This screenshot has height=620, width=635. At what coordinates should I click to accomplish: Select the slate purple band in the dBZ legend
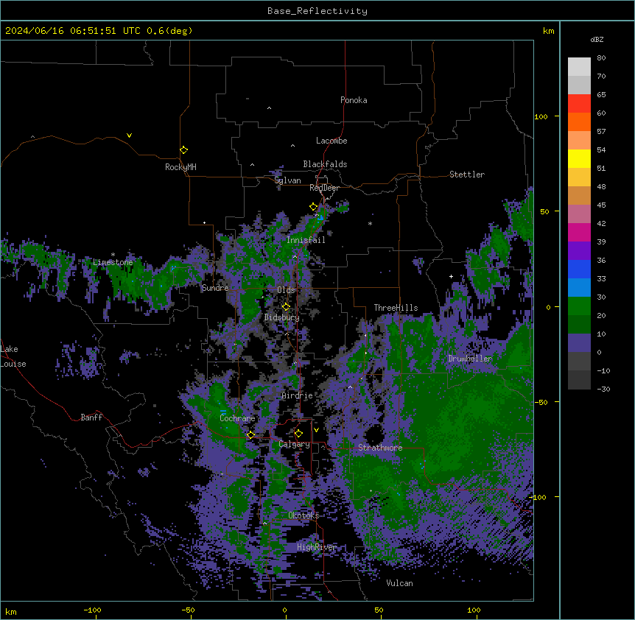(x=579, y=343)
